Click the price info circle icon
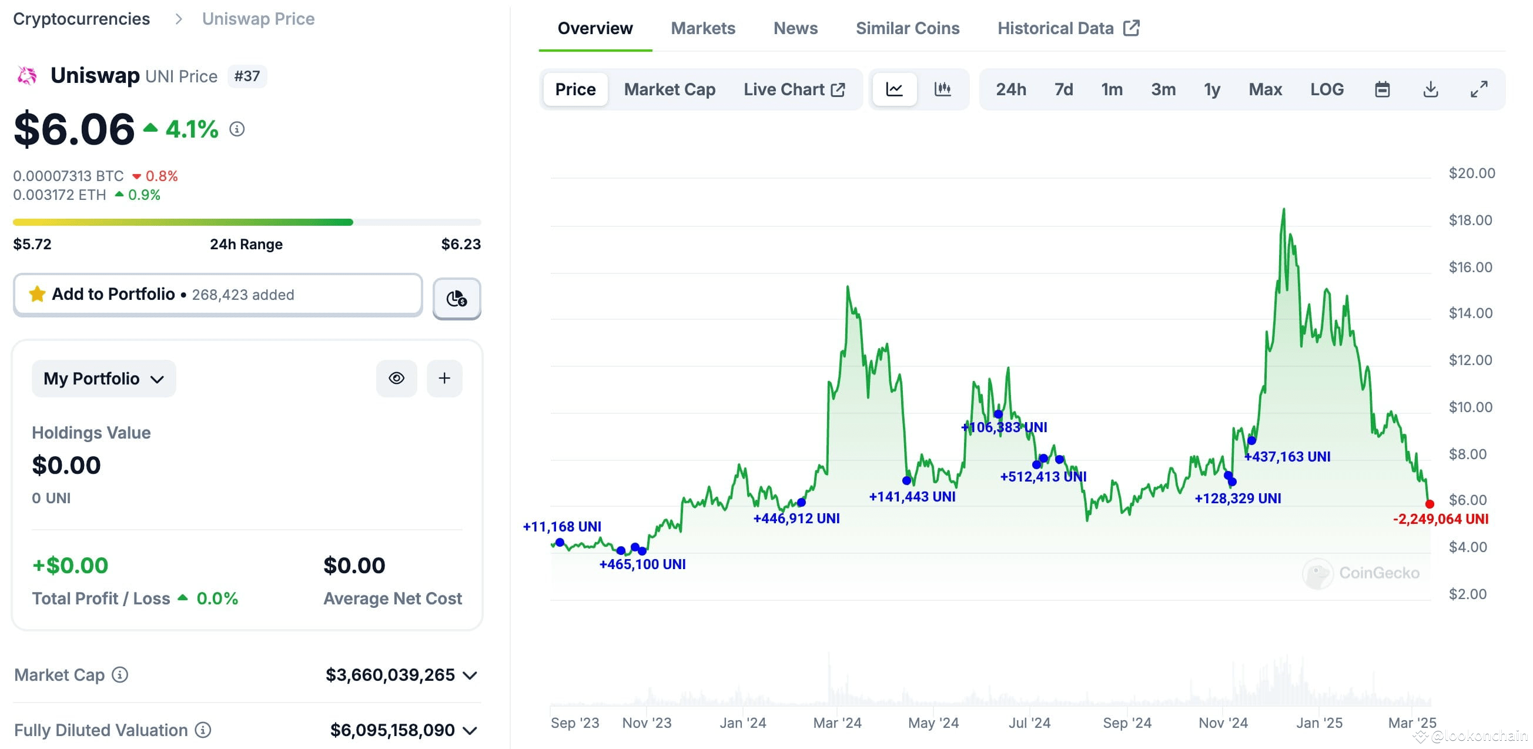The height and width of the screenshot is (749, 1533). 237,129
